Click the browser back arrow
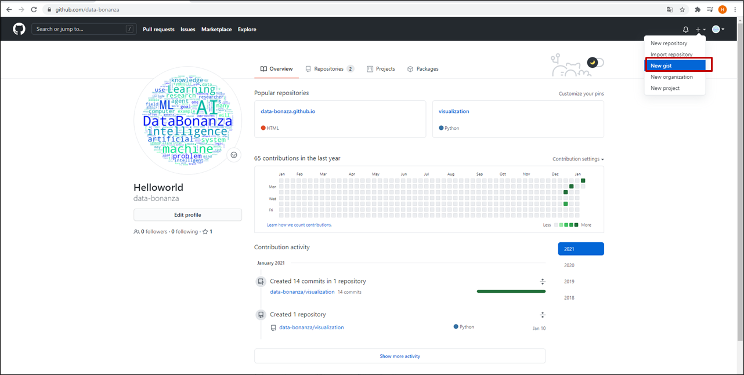This screenshot has width=744, height=375. click(x=9, y=9)
